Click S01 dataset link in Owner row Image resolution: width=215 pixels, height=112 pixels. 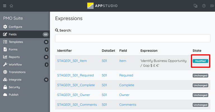[x=104, y=95]
